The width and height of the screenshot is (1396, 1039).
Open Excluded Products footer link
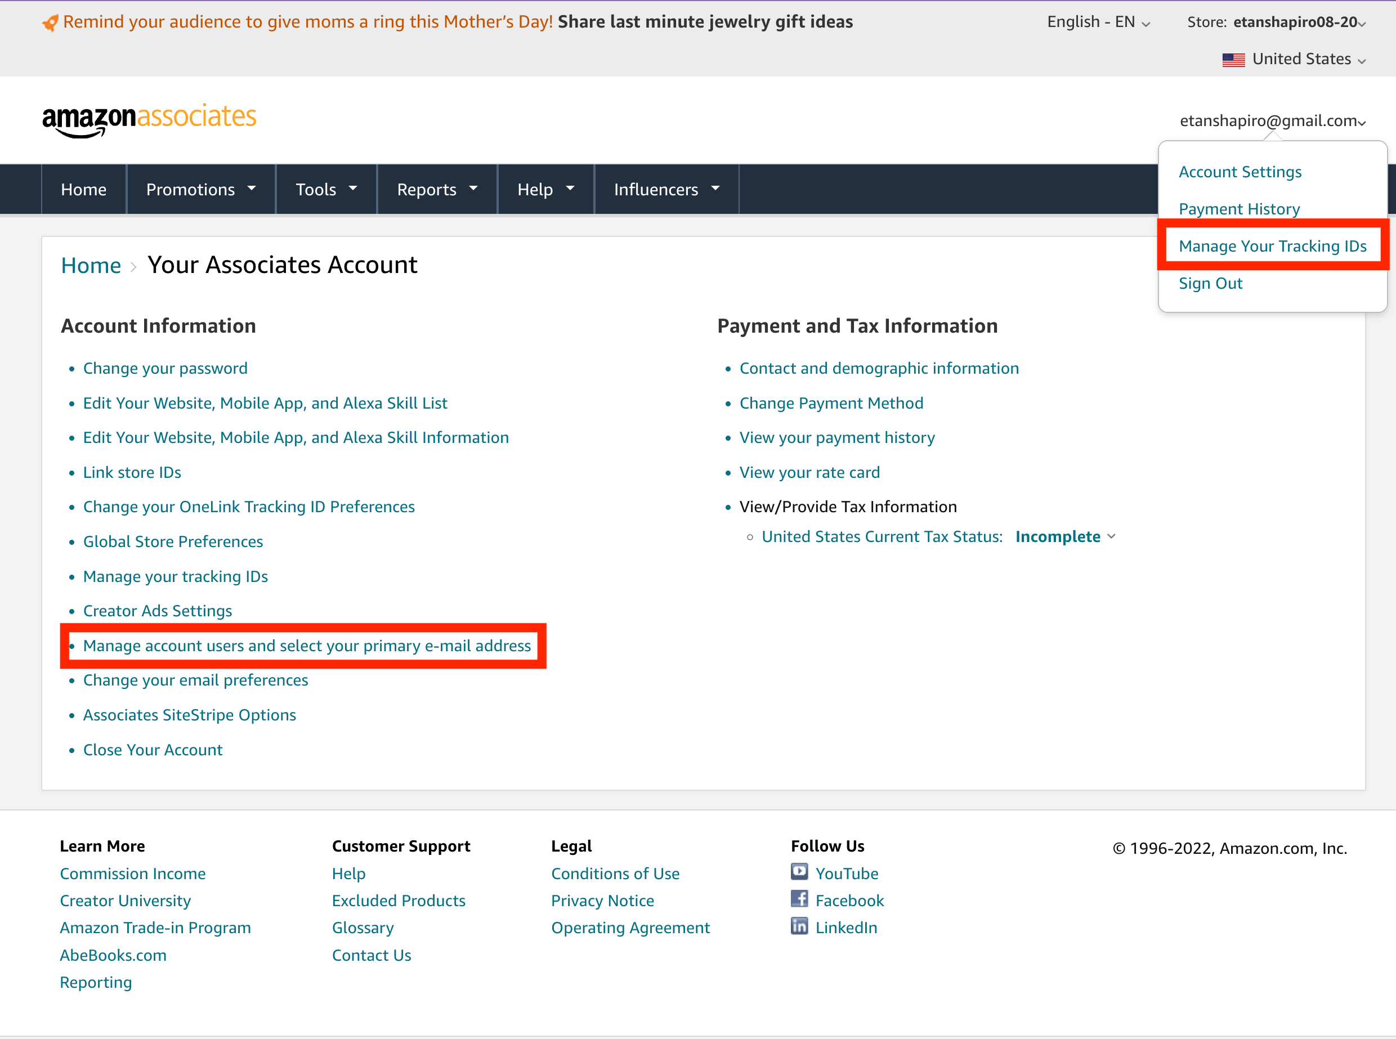[399, 901]
